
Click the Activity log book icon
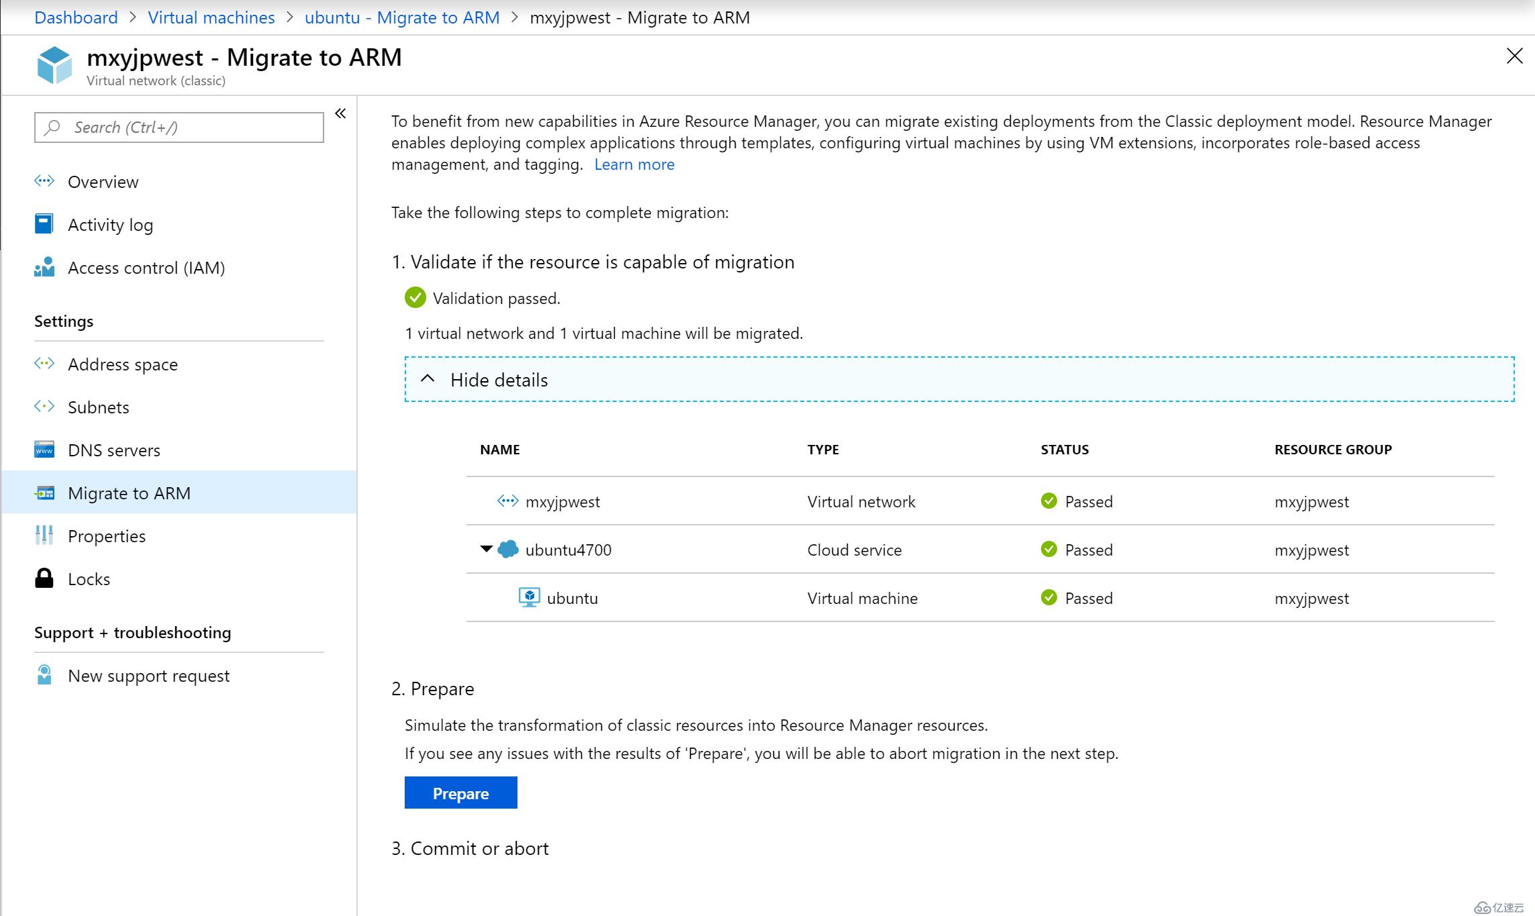[44, 223]
